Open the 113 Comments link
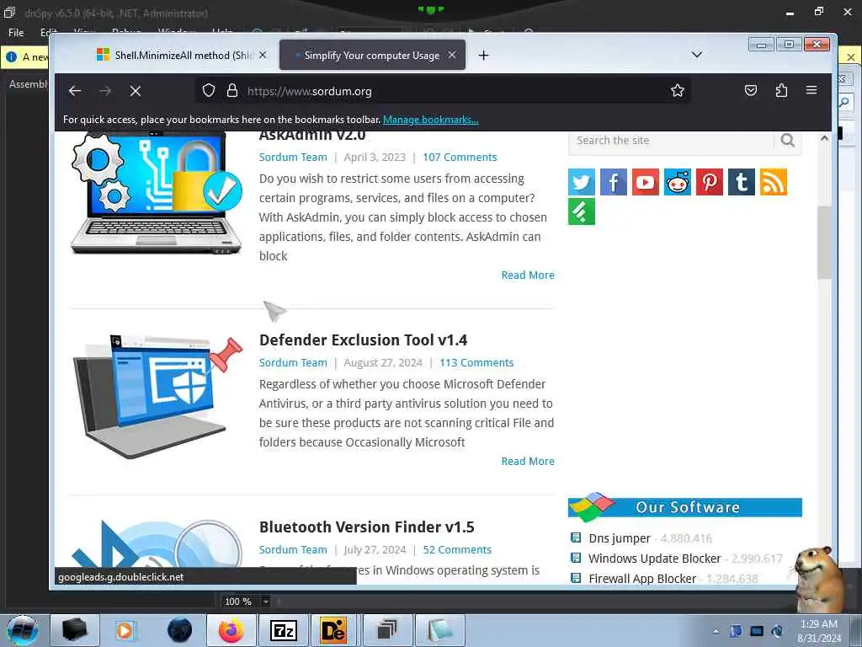Image resolution: width=862 pixels, height=647 pixels. pyautogui.click(x=476, y=362)
